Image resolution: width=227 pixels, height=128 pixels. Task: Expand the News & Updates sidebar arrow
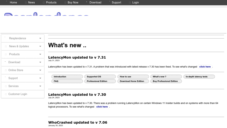tap(40, 46)
